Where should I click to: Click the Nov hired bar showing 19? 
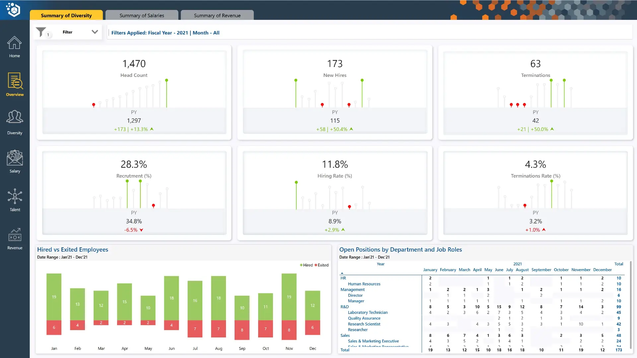pyautogui.click(x=289, y=297)
